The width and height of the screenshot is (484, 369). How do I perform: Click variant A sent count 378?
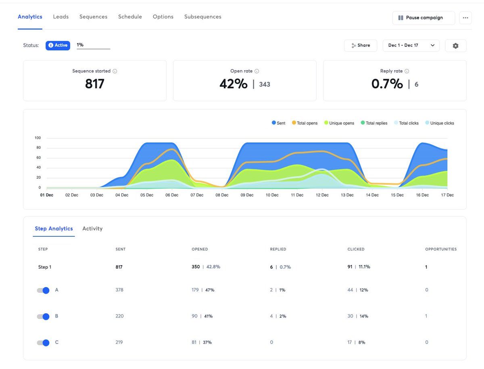coord(119,290)
